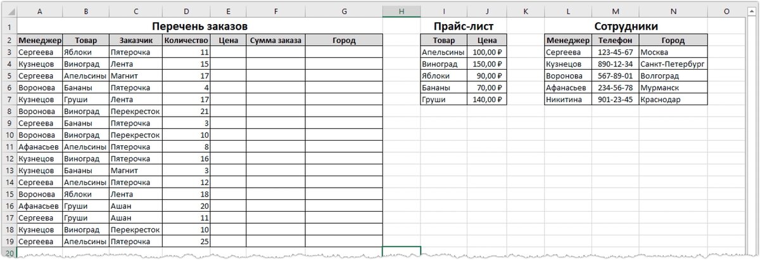Select quantity cell '25' in row 19
Screen dimensions: 760x260
pos(186,242)
